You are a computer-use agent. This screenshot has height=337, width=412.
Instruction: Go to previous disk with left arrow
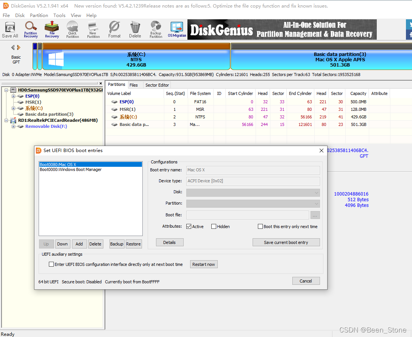click(12, 48)
